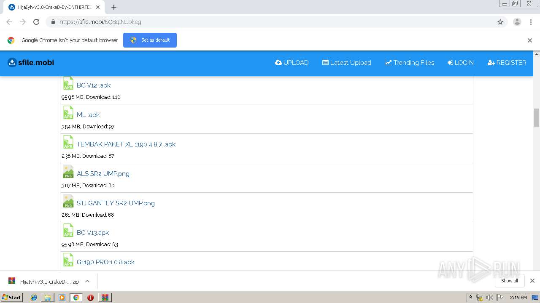540x303 pixels.
Task: Click the APK icon beside ML .apk
Action: pos(68,112)
